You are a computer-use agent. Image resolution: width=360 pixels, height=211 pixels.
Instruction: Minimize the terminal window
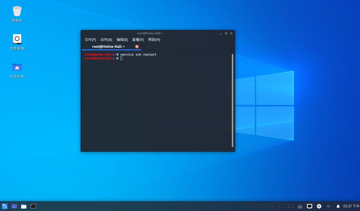[221, 33]
